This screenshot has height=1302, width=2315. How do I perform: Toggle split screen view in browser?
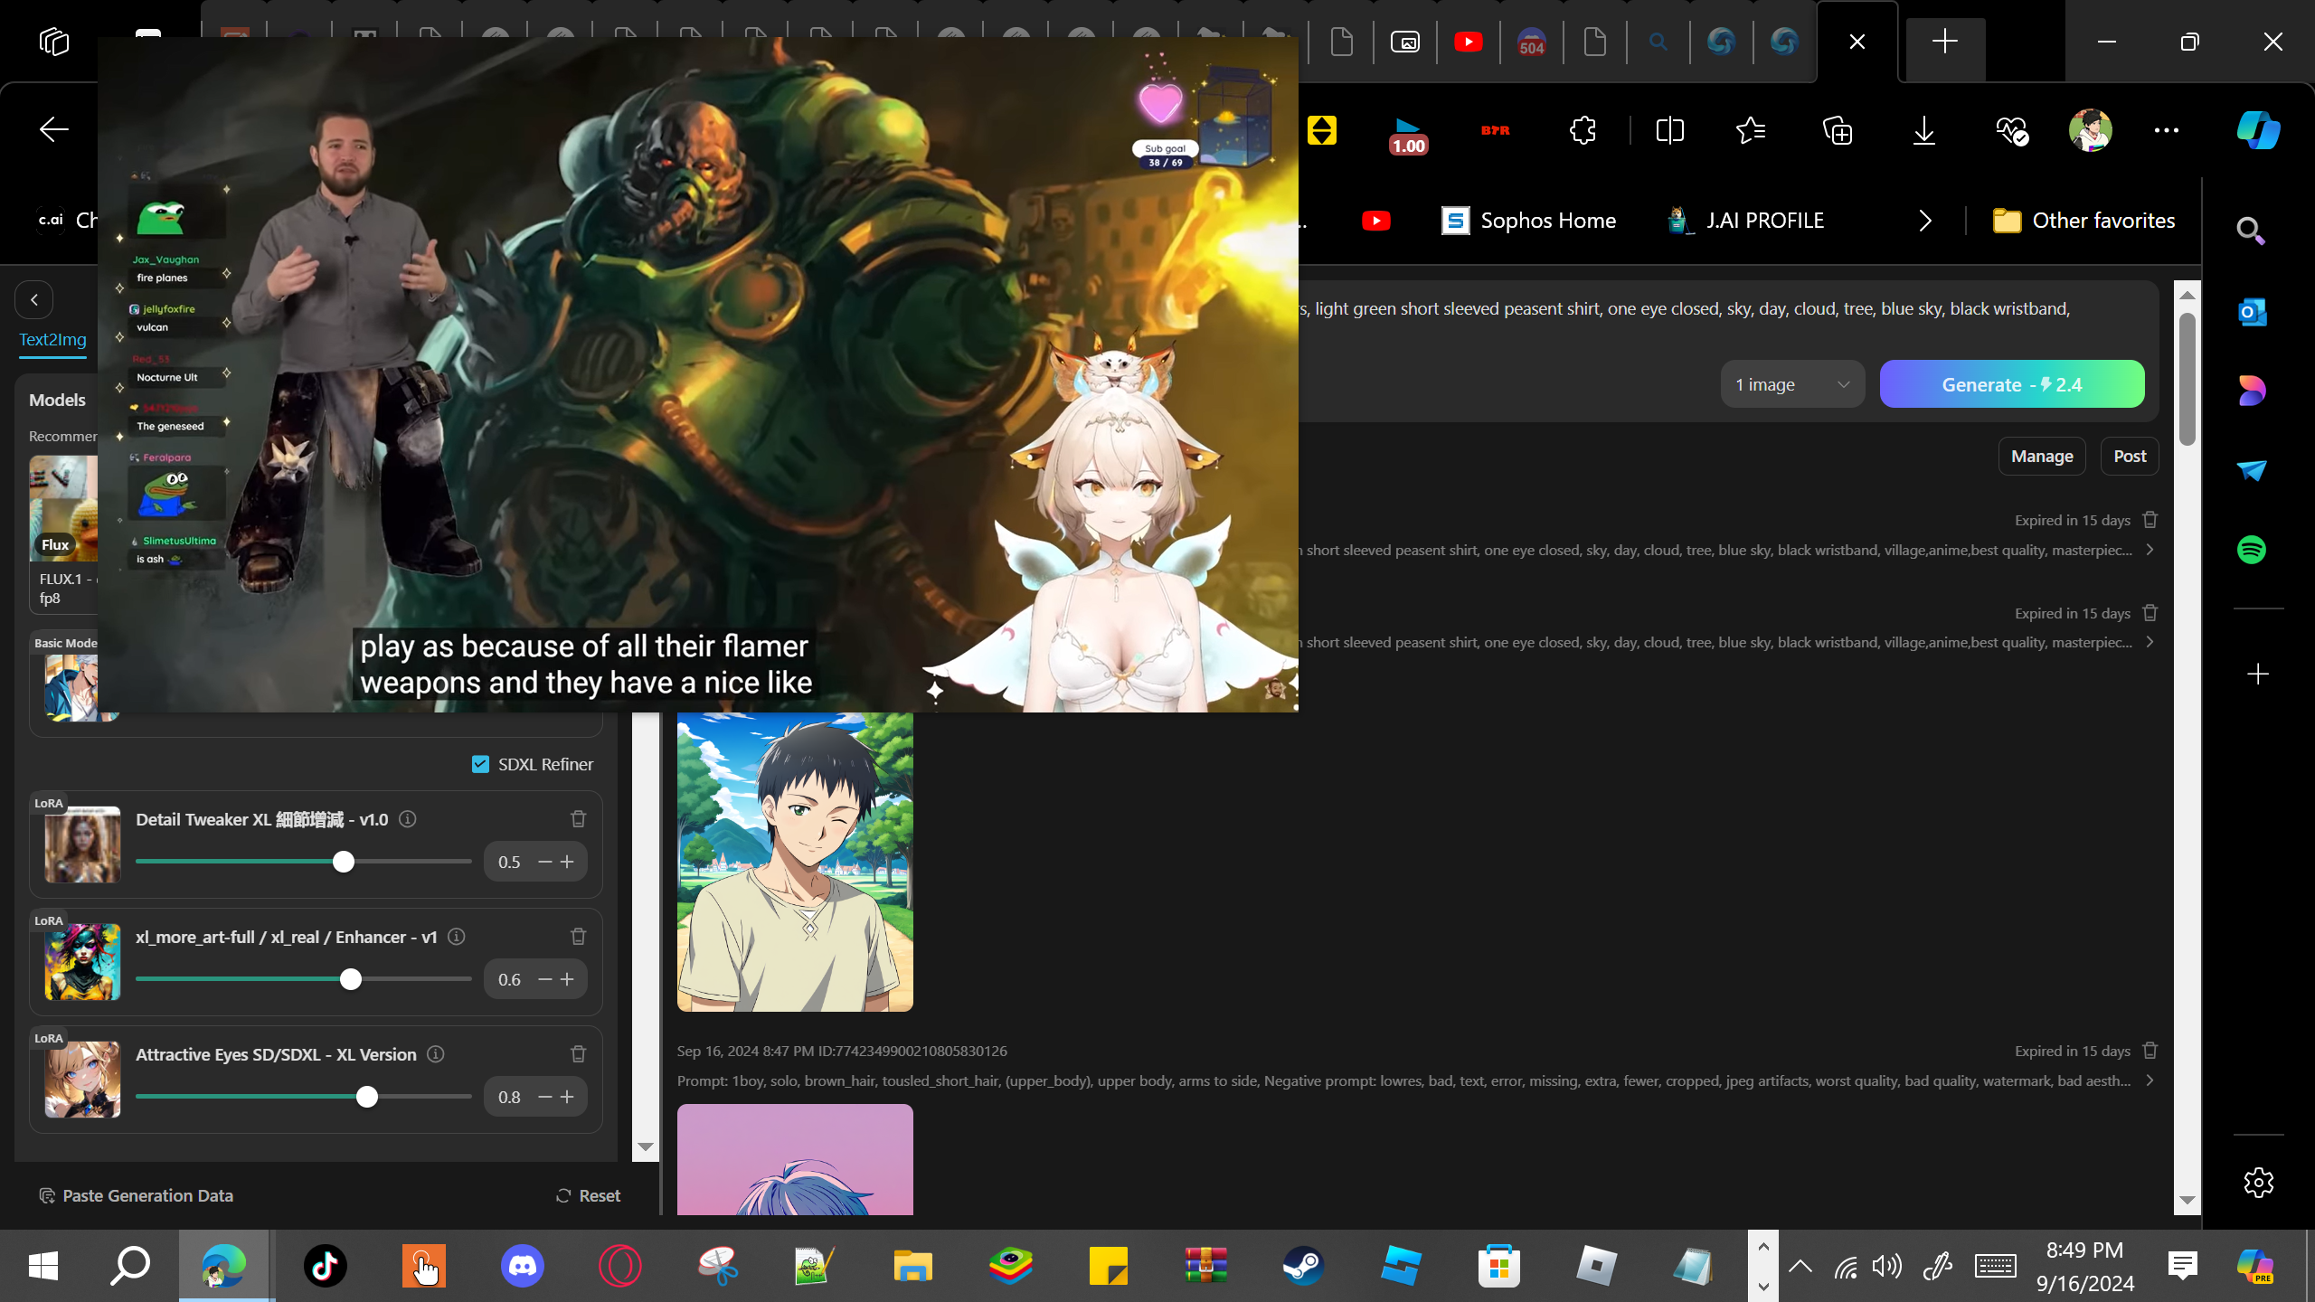pyautogui.click(x=1670, y=131)
